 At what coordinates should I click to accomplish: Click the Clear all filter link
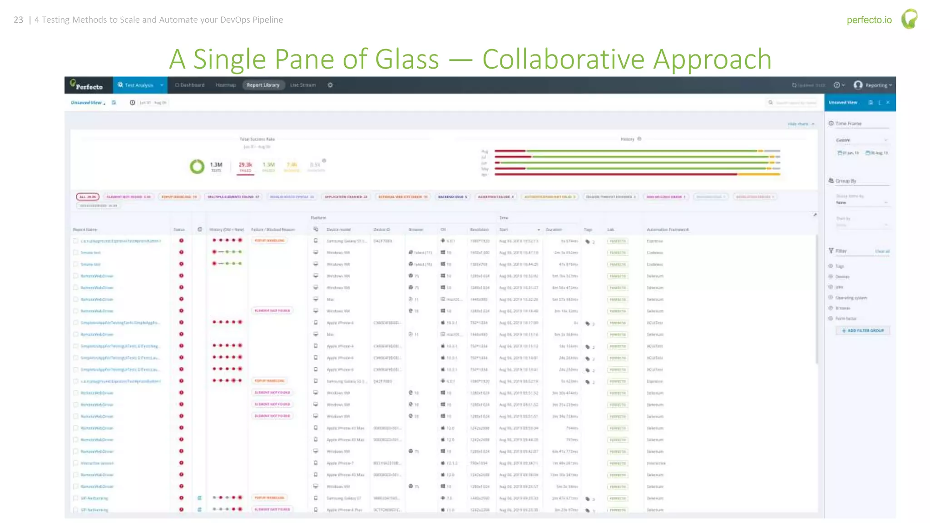click(882, 251)
